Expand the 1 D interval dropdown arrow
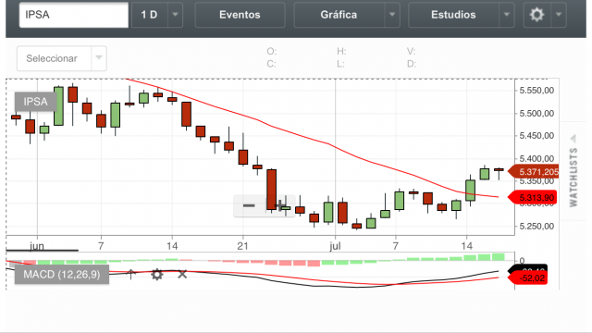This screenshot has height=333, width=592. click(175, 15)
